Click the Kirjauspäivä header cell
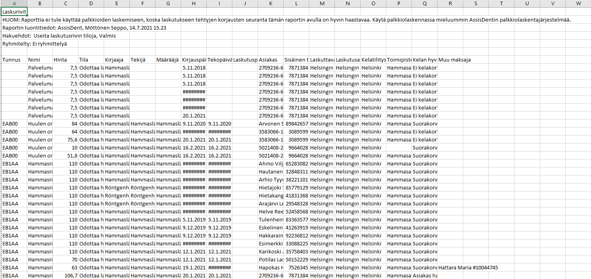Screen dimensions: 591x279 (x=194, y=60)
